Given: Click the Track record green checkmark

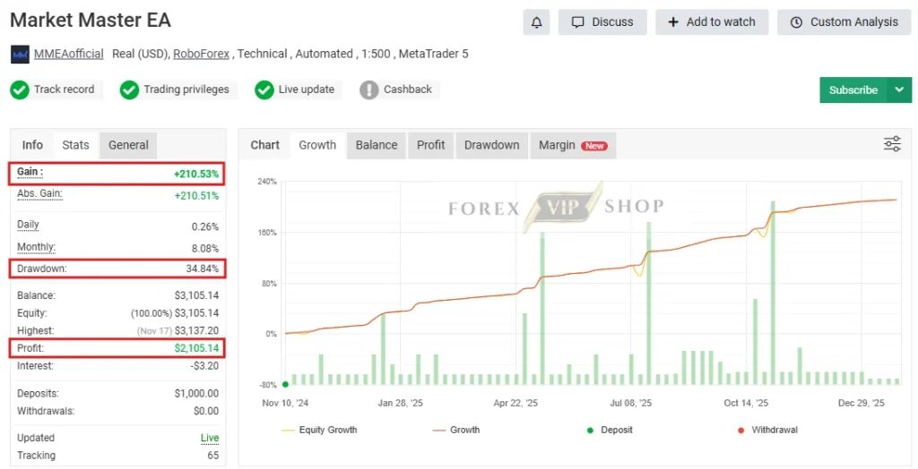Looking at the screenshot, I should click(x=20, y=90).
